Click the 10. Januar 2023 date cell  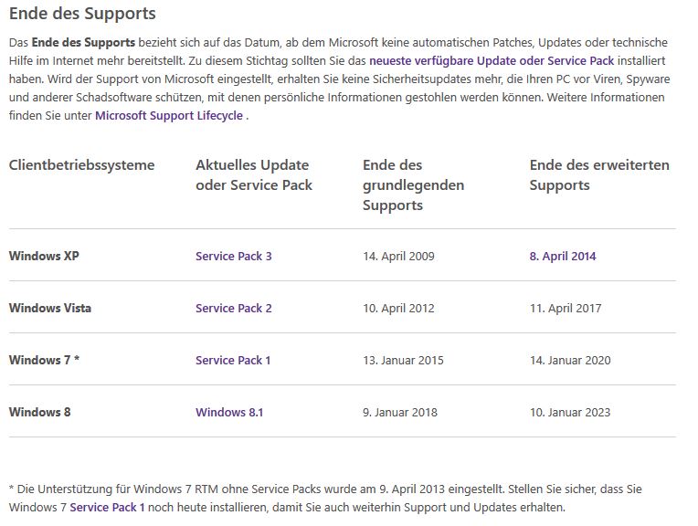click(570, 413)
